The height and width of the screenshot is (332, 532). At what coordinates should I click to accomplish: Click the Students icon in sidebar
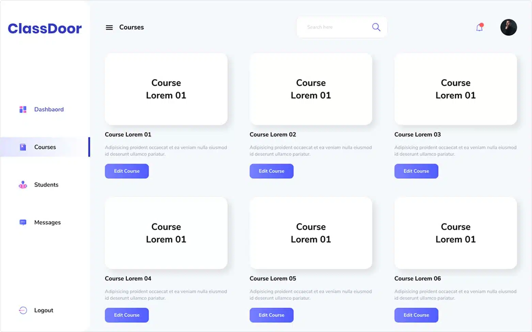23,185
